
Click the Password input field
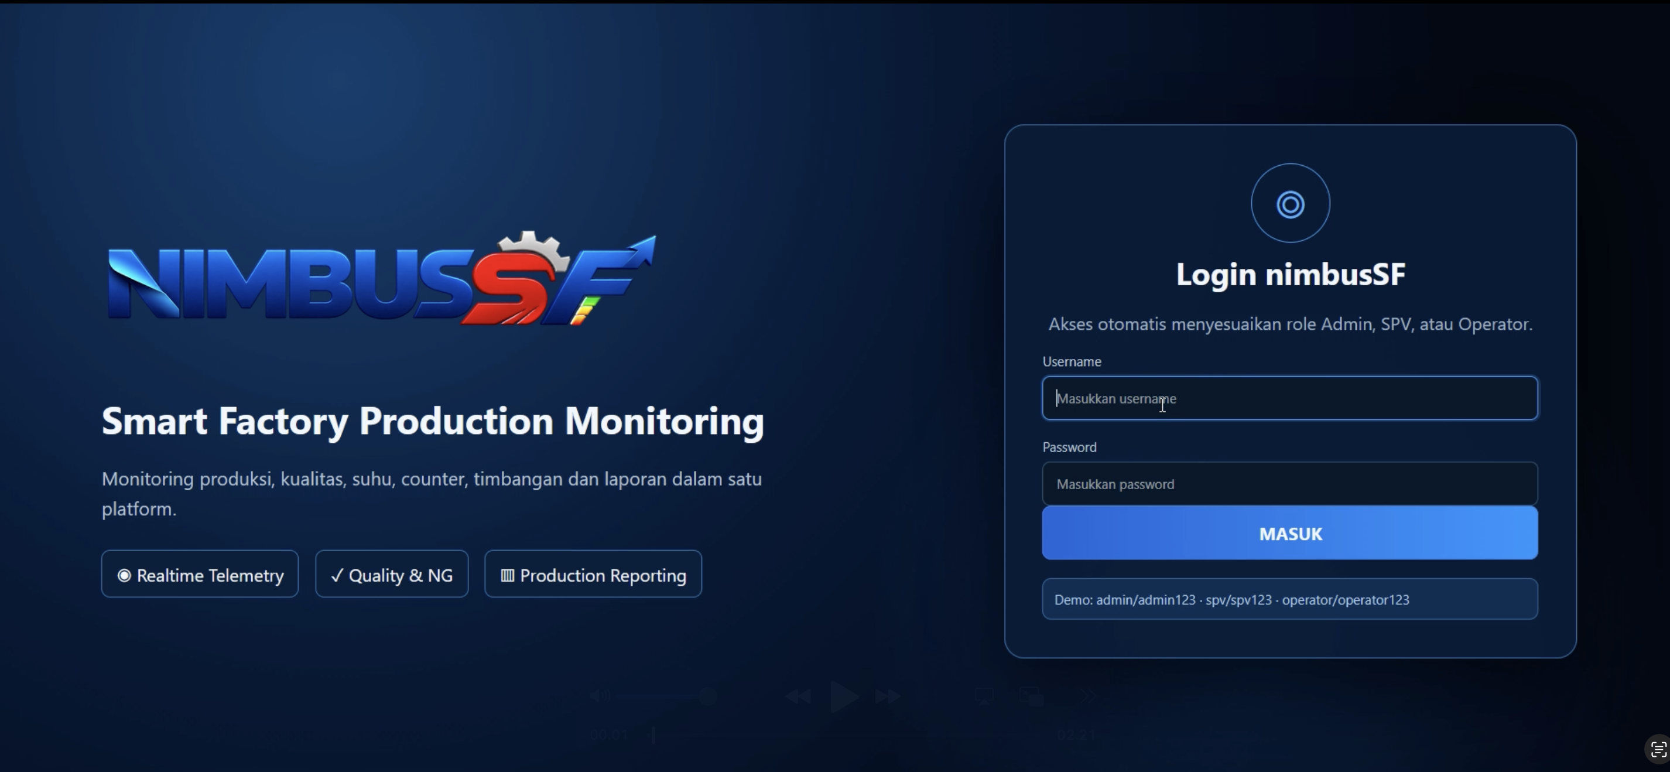1289,483
